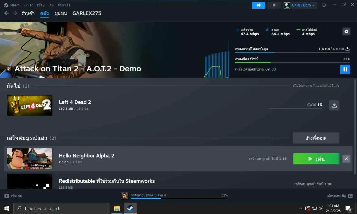Start downloading Left 4 Dead 2 now
357x214 pixels.
click(x=334, y=105)
